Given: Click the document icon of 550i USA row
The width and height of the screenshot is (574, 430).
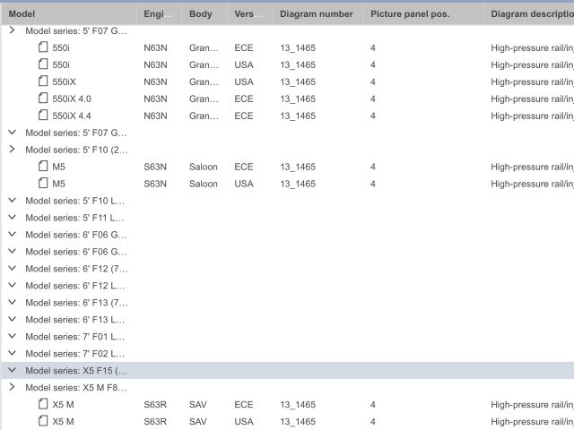Looking at the screenshot, I should 43,64.
